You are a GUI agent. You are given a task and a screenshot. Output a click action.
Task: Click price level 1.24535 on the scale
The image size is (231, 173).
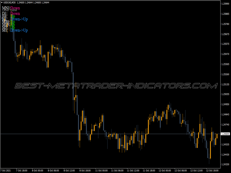click(x=225, y=145)
